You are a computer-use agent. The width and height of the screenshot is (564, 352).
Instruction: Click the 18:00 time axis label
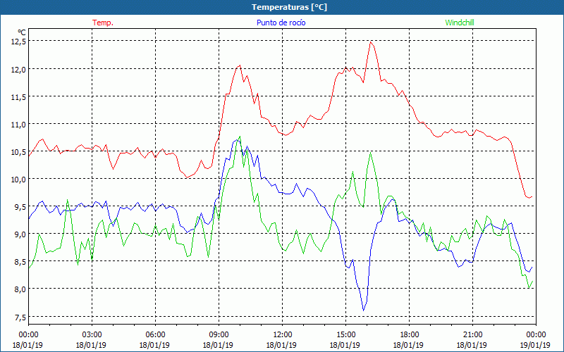coord(409,334)
